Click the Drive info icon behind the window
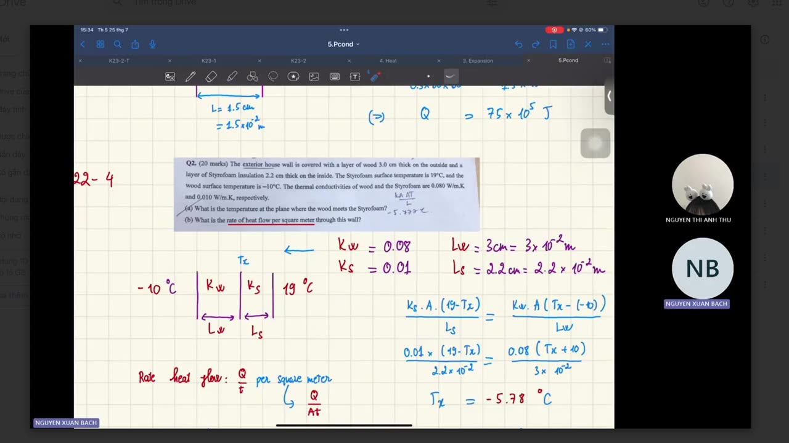The height and width of the screenshot is (443, 789). click(x=764, y=39)
